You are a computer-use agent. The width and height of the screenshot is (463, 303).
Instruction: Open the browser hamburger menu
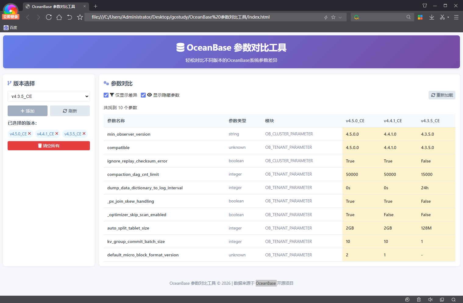tap(456, 17)
